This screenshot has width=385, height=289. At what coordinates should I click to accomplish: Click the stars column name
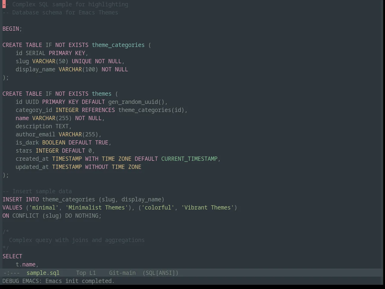coord(24,151)
